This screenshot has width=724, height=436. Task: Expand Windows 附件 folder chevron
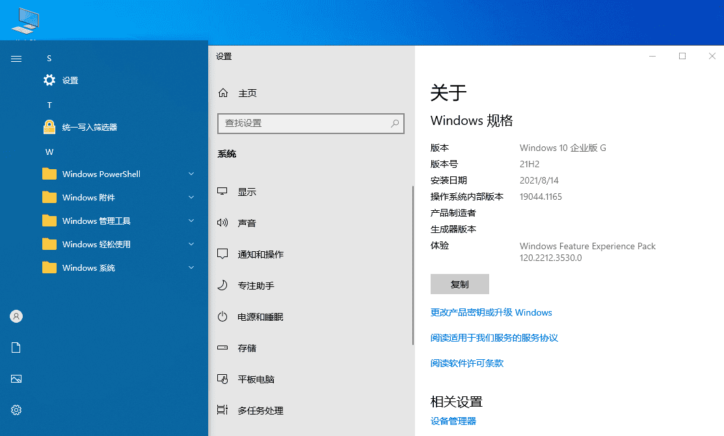pos(191,198)
